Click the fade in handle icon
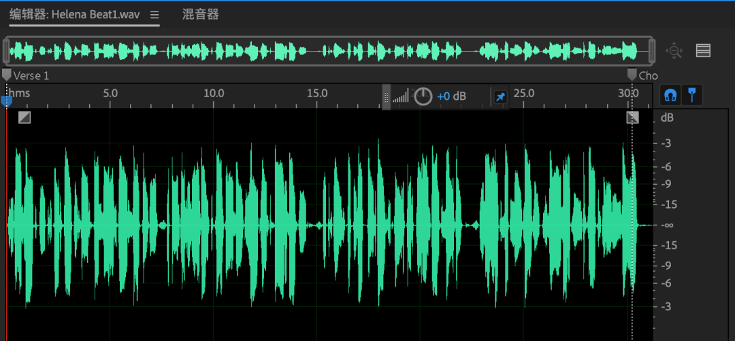The image size is (735, 341). pyautogui.click(x=24, y=118)
